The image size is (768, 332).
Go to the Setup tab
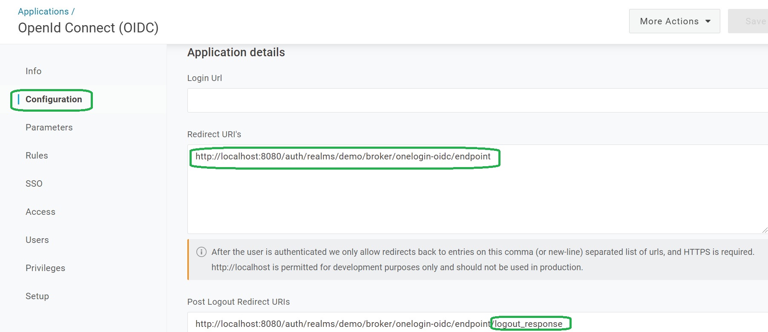click(x=37, y=296)
